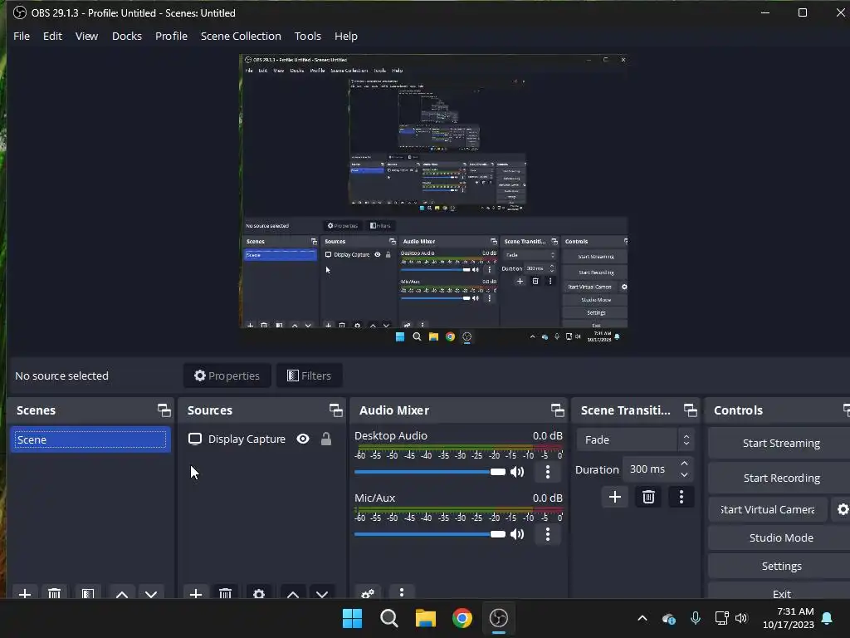Click the Properties button

click(x=227, y=375)
